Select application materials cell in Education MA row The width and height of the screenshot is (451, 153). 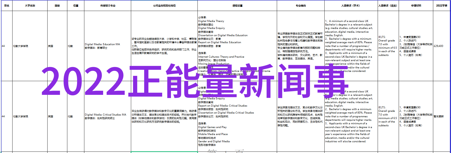(416, 46)
